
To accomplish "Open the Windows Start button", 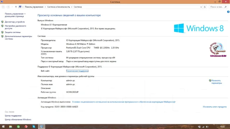I will [x=3, y=126].
